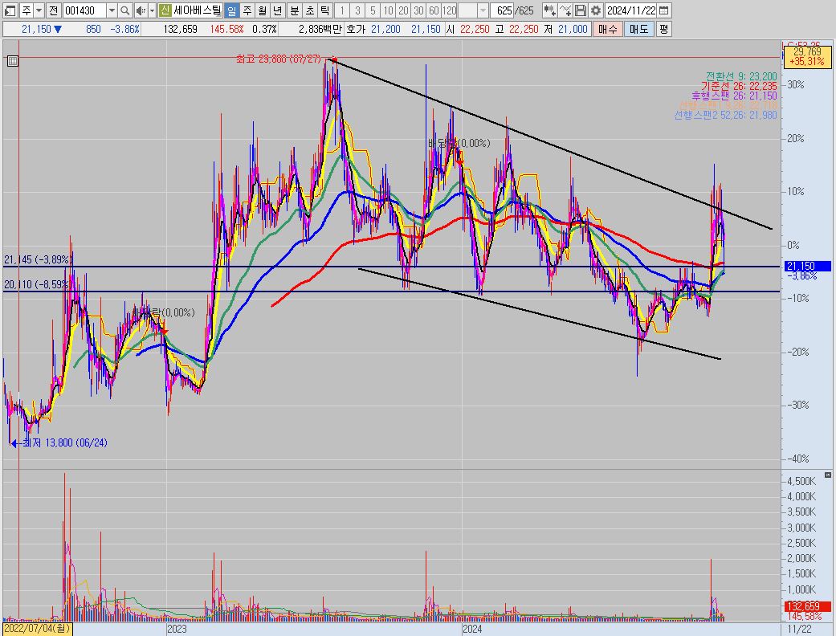This screenshot has width=836, height=636.
Task: Click the blue 21,150 price axis marker
Action: click(x=808, y=266)
